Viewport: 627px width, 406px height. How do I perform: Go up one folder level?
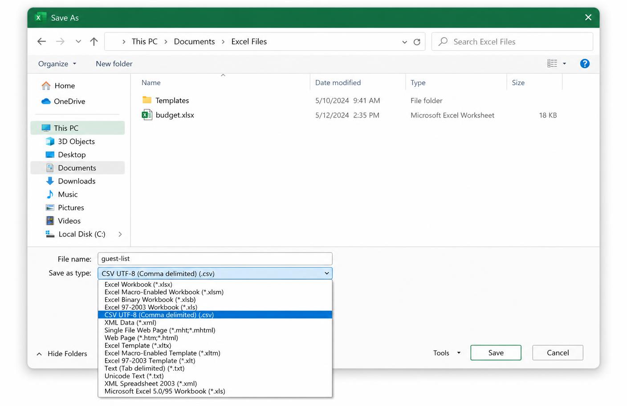(94, 41)
